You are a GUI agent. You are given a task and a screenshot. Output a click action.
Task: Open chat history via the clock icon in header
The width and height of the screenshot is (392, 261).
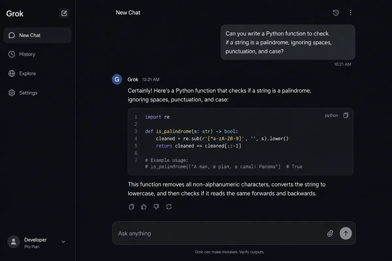pyautogui.click(x=336, y=13)
